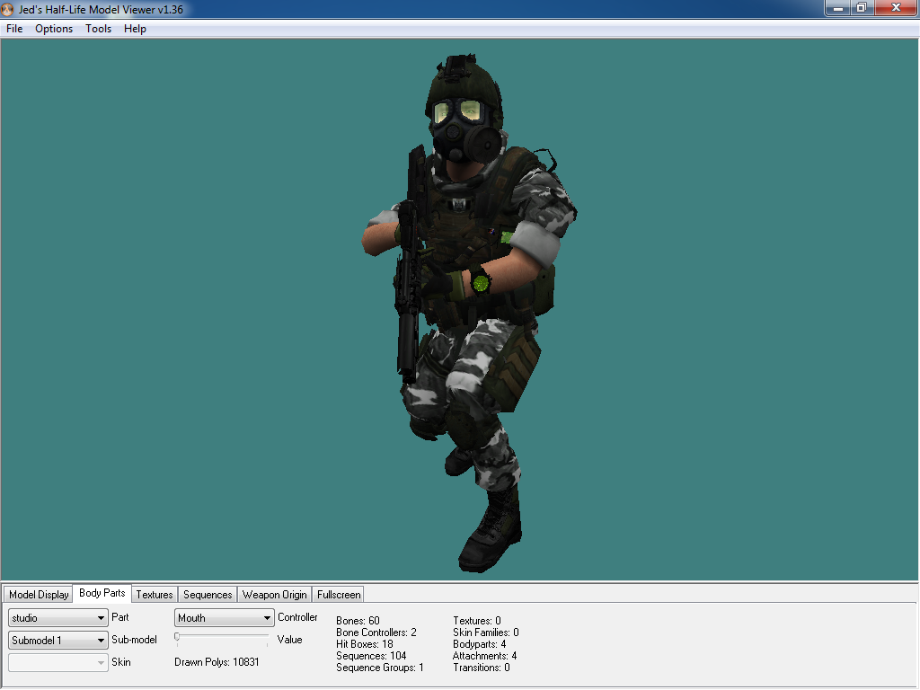Click the Half-Life app icon in title bar
Viewport: 920px width, 690px height.
tap(7, 9)
